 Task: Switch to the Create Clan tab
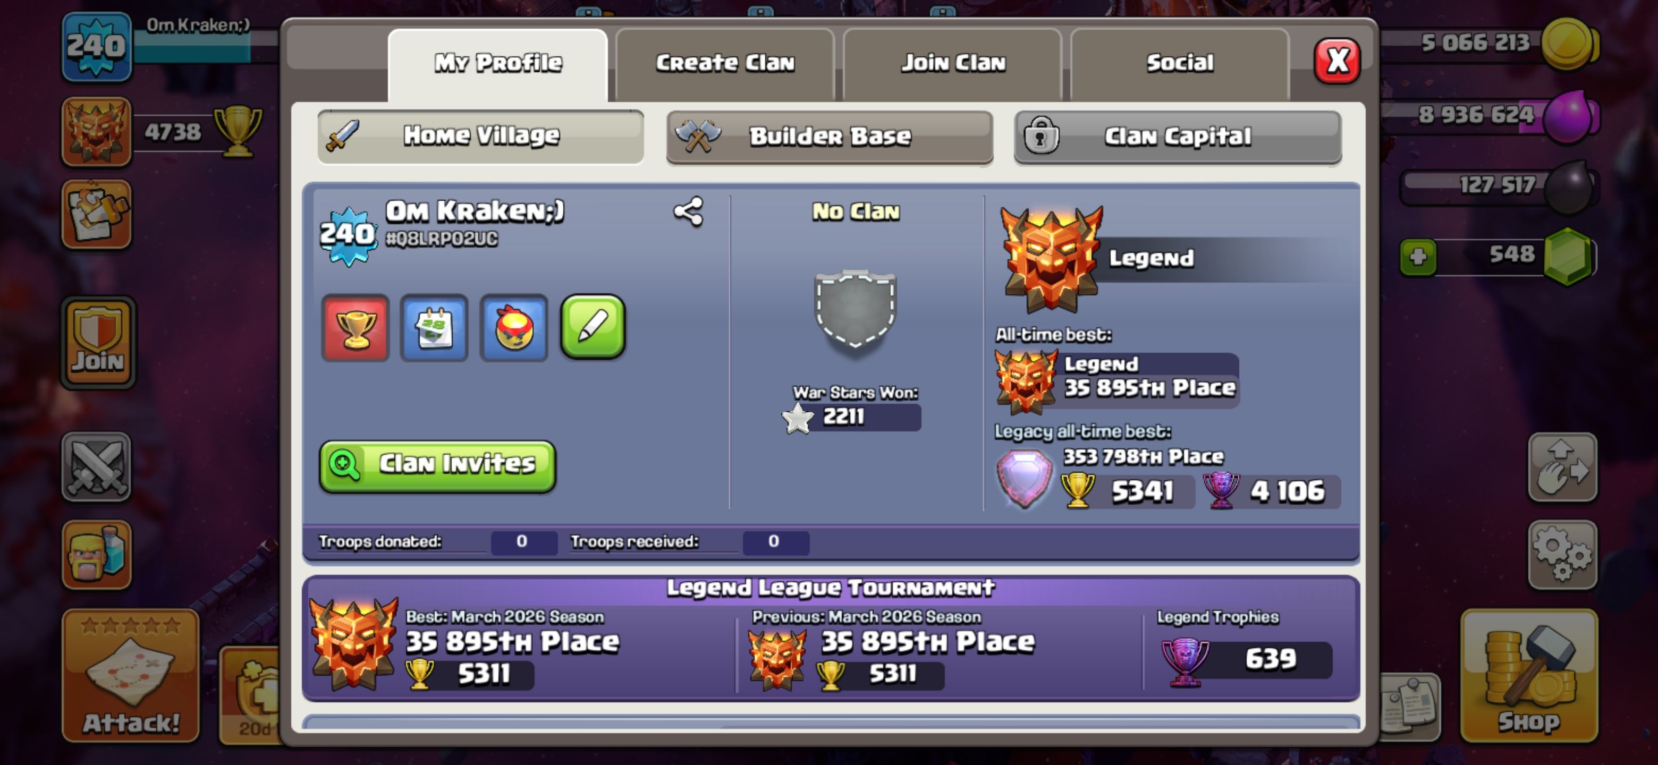tap(725, 63)
